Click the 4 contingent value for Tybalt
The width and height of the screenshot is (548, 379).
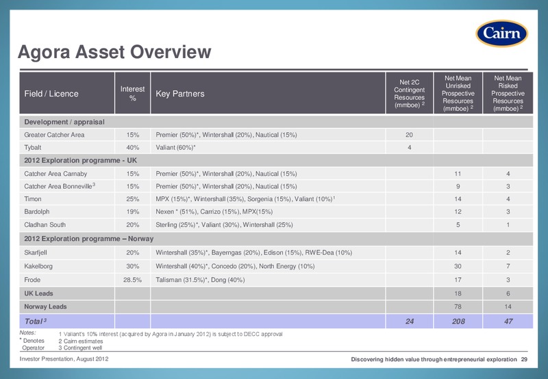click(409, 147)
